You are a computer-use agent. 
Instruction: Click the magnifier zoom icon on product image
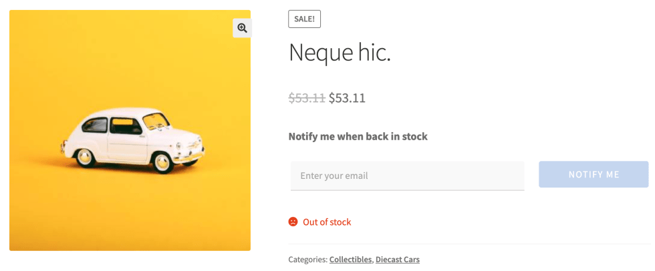click(x=242, y=28)
